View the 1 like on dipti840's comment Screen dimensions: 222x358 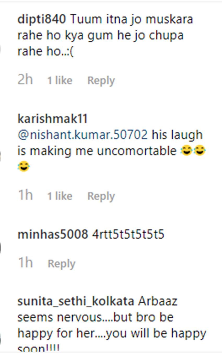pyautogui.click(x=60, y=81)
